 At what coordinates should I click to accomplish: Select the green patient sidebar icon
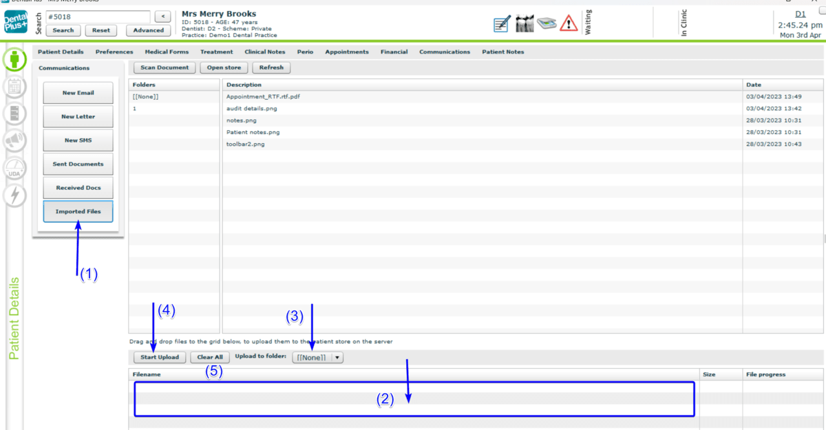coord(14,59)
